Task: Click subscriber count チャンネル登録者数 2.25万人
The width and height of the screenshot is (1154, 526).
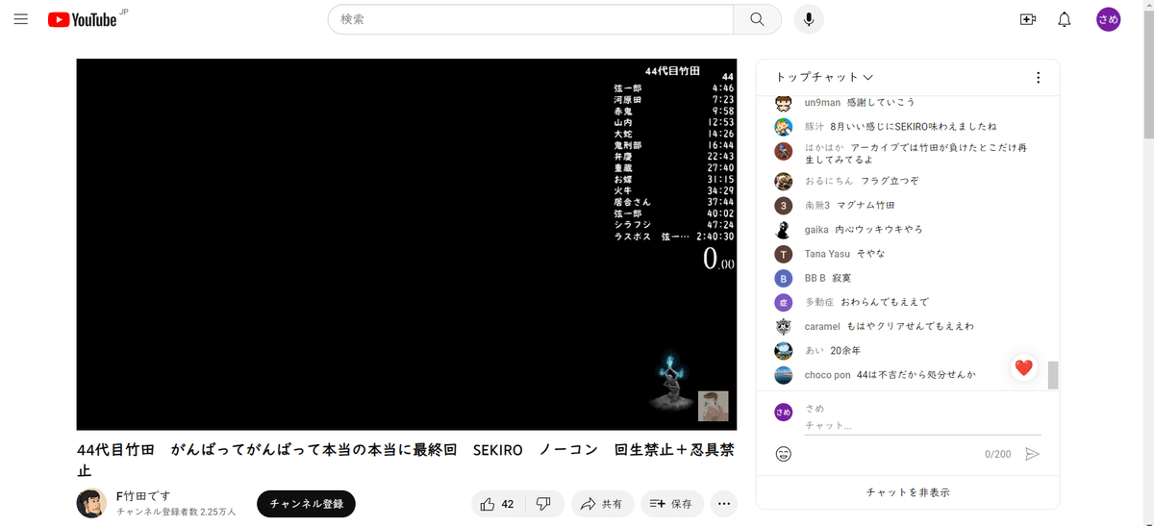Action: 176,513
